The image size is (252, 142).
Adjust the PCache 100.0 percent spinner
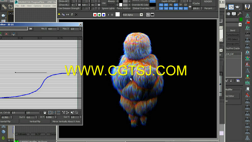202,9
